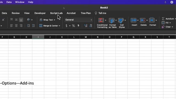Click the Tell me search box

100,13
